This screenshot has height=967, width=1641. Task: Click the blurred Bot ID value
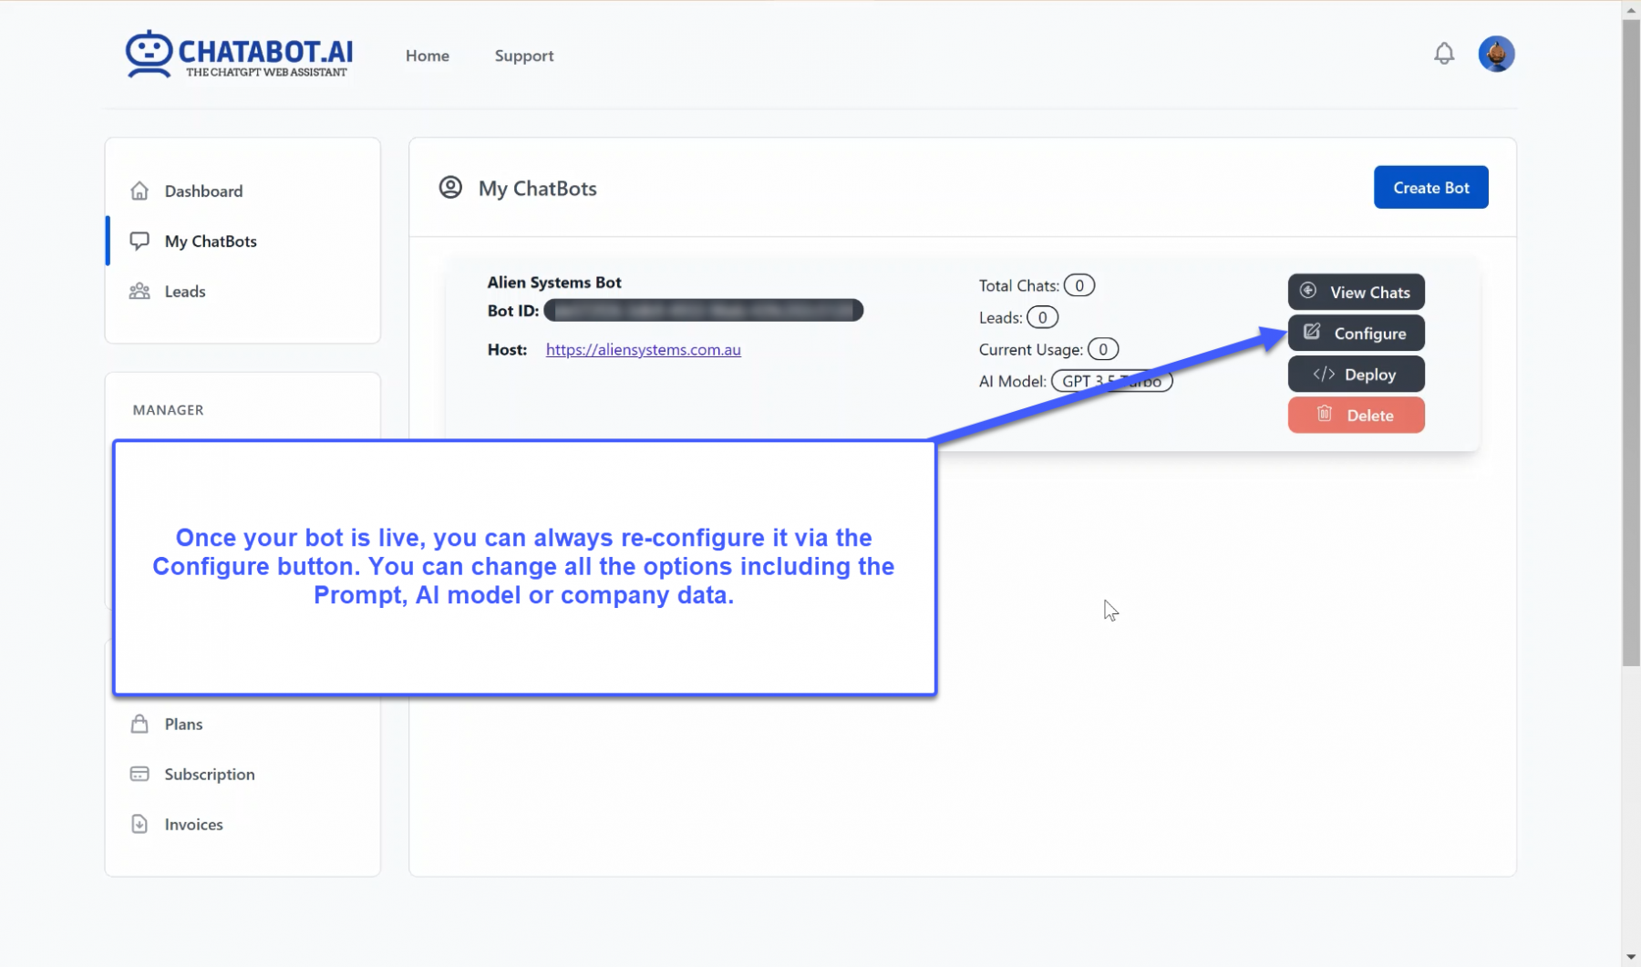tap(703, 310)
